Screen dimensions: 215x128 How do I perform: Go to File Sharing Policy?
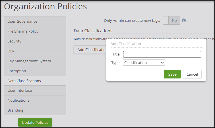coord(35,31)
